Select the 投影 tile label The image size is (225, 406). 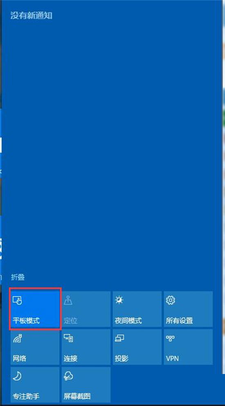click(122, 358)
